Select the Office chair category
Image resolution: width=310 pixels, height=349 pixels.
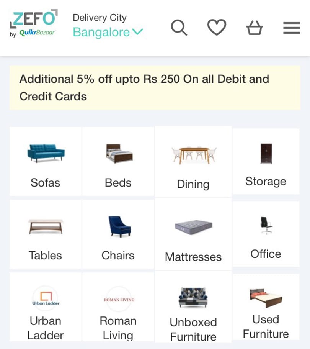(x=266, y=234)
